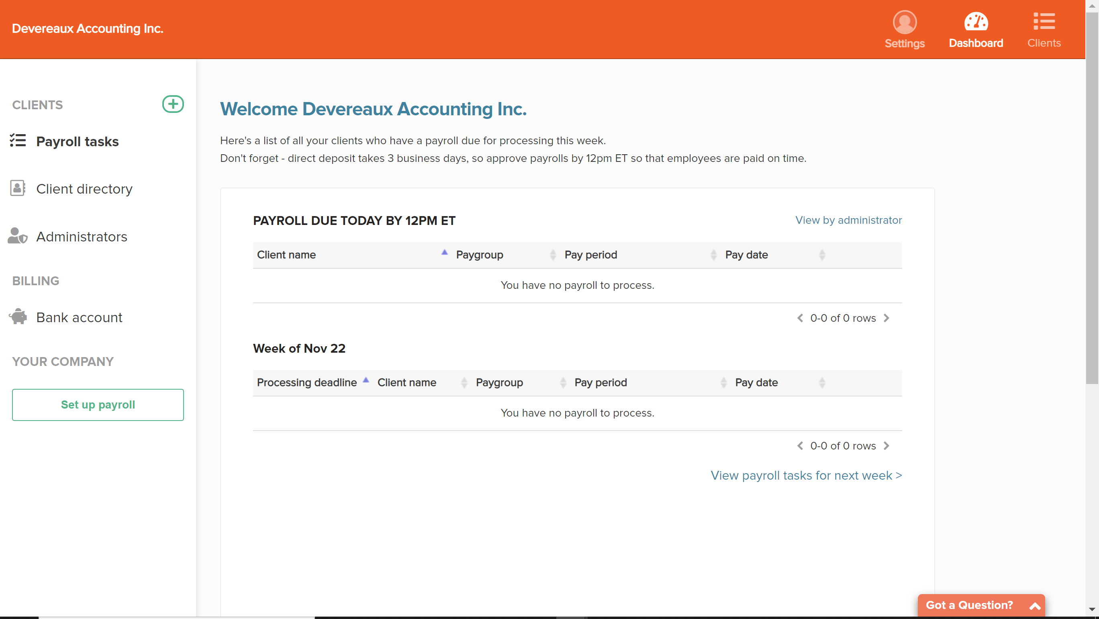
Task: Click the Set up payroll button
Action: point(98,404)
